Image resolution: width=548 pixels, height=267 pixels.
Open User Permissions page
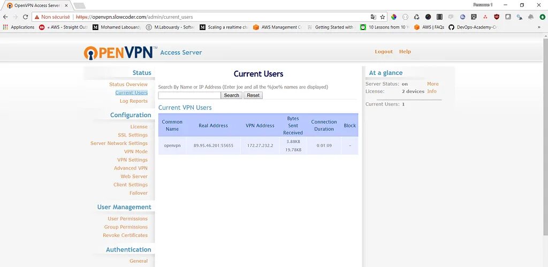[x=127, y=218]
